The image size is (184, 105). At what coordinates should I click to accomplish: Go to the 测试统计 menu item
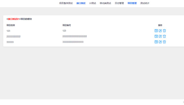145,3
